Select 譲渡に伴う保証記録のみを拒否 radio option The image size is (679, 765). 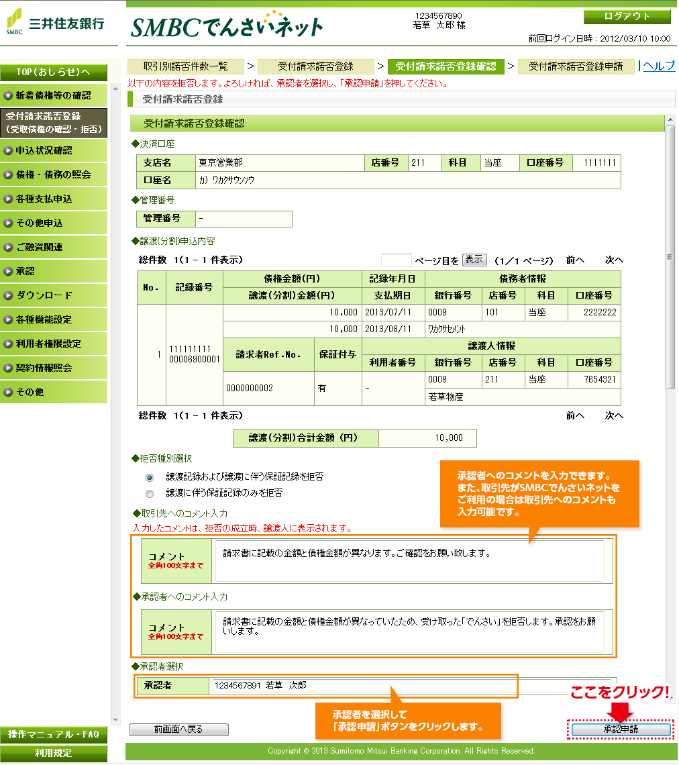pyautogui.click(x=150, y=494)
